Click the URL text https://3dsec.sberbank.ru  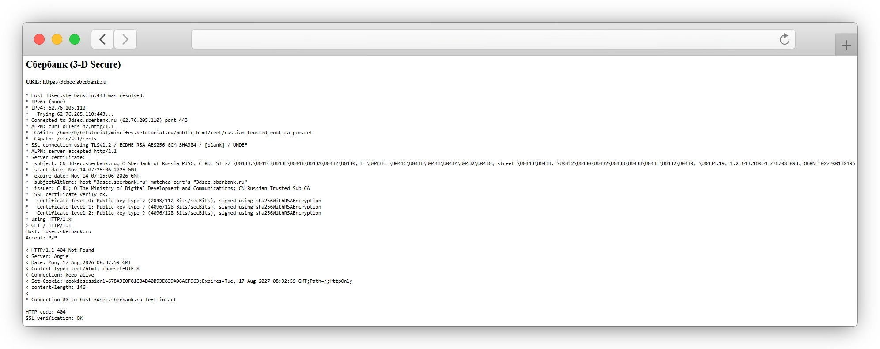click(x=75, y=82)
